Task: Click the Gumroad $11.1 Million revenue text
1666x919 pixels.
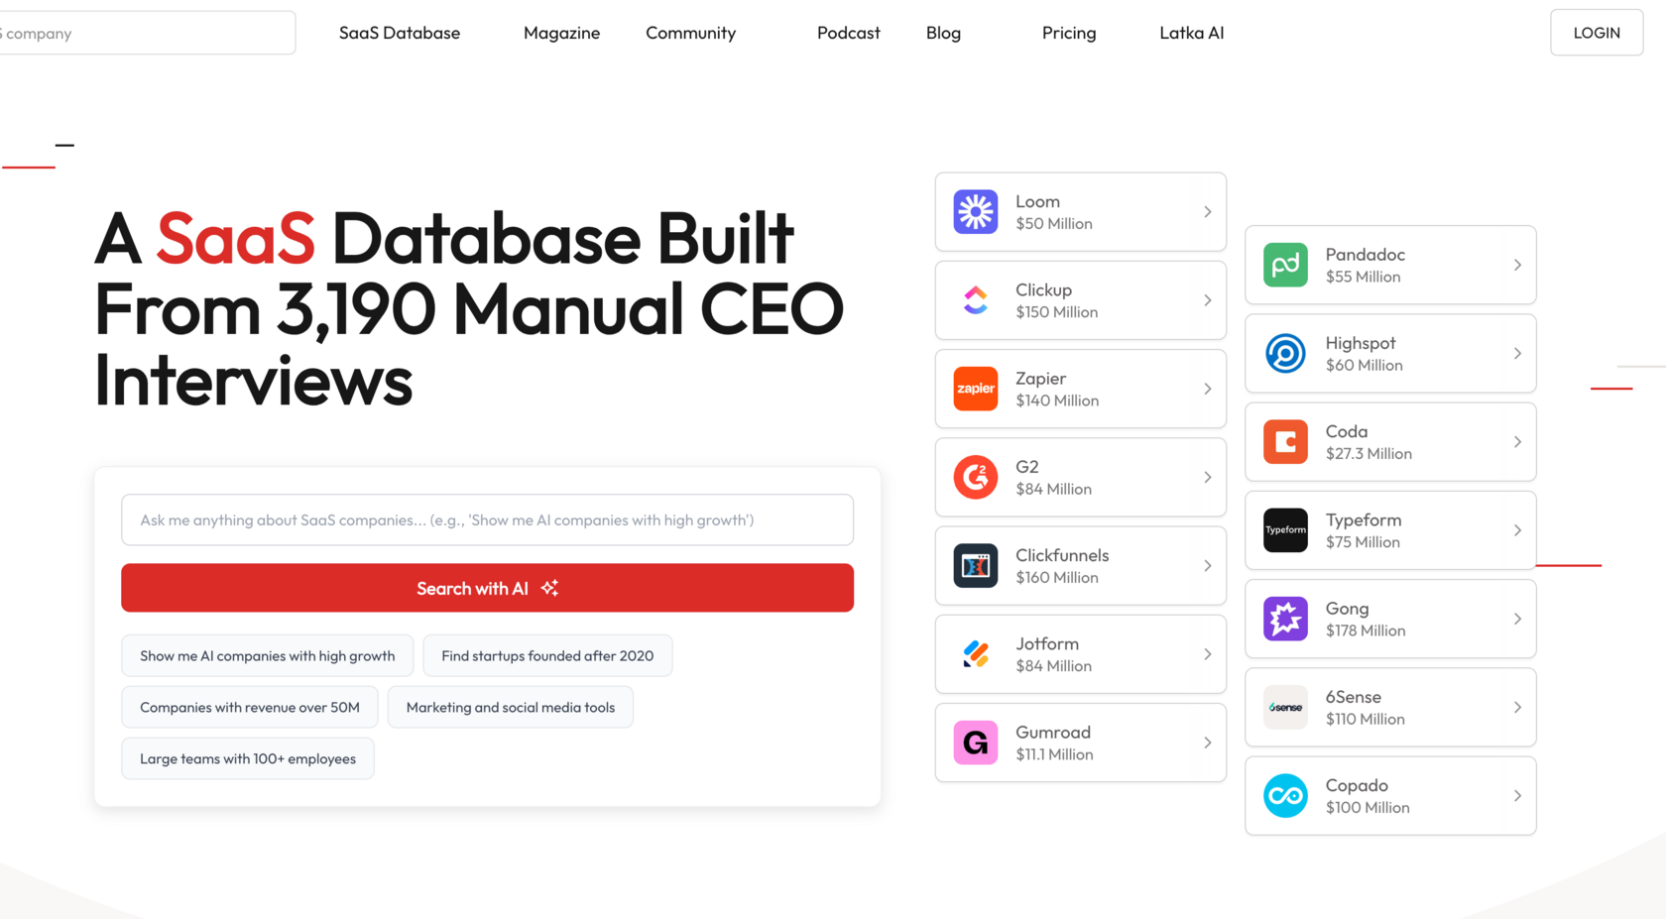Action: point(1054,754)
